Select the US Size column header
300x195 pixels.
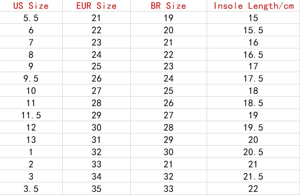click(31, 5)
